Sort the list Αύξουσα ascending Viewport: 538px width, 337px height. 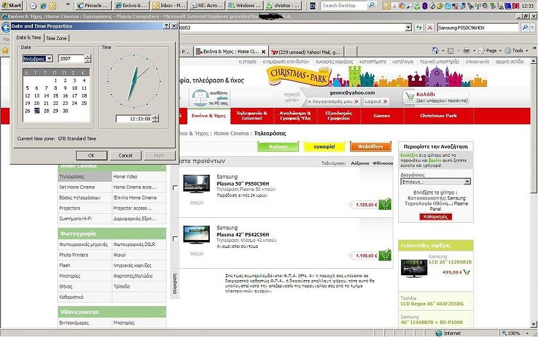click(360, 163)
